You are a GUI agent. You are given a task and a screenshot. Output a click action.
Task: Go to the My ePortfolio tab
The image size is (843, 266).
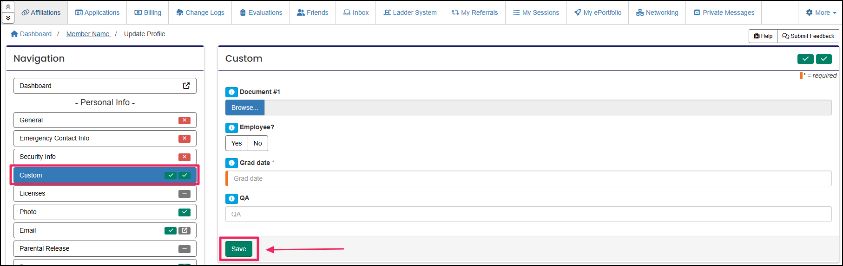tap(598, 13)
